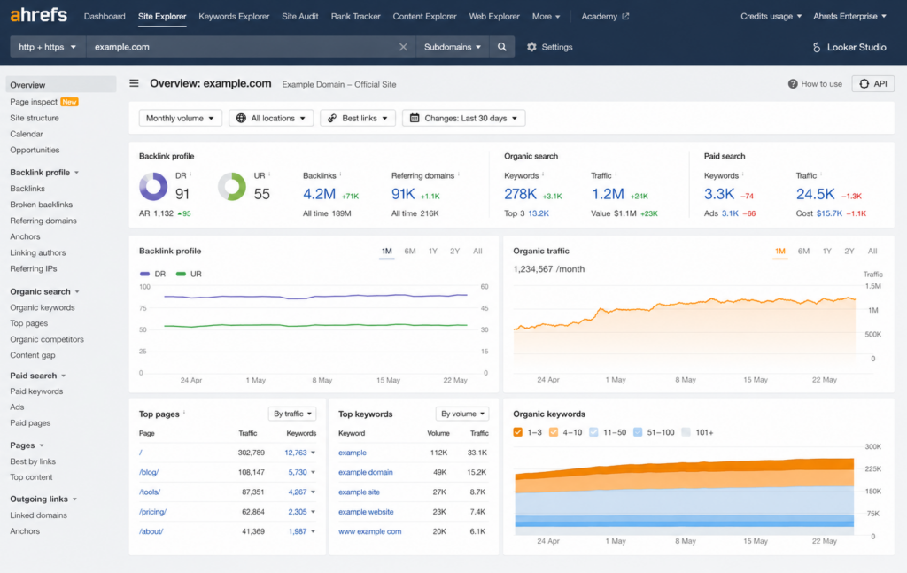Open Monthly volume dropdown
907x573 pixels.
click(180, 118)
